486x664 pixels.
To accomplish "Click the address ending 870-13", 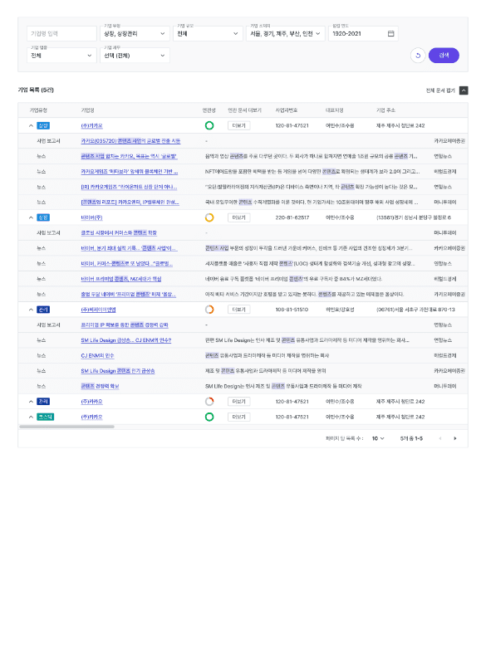I will [415, 310].
